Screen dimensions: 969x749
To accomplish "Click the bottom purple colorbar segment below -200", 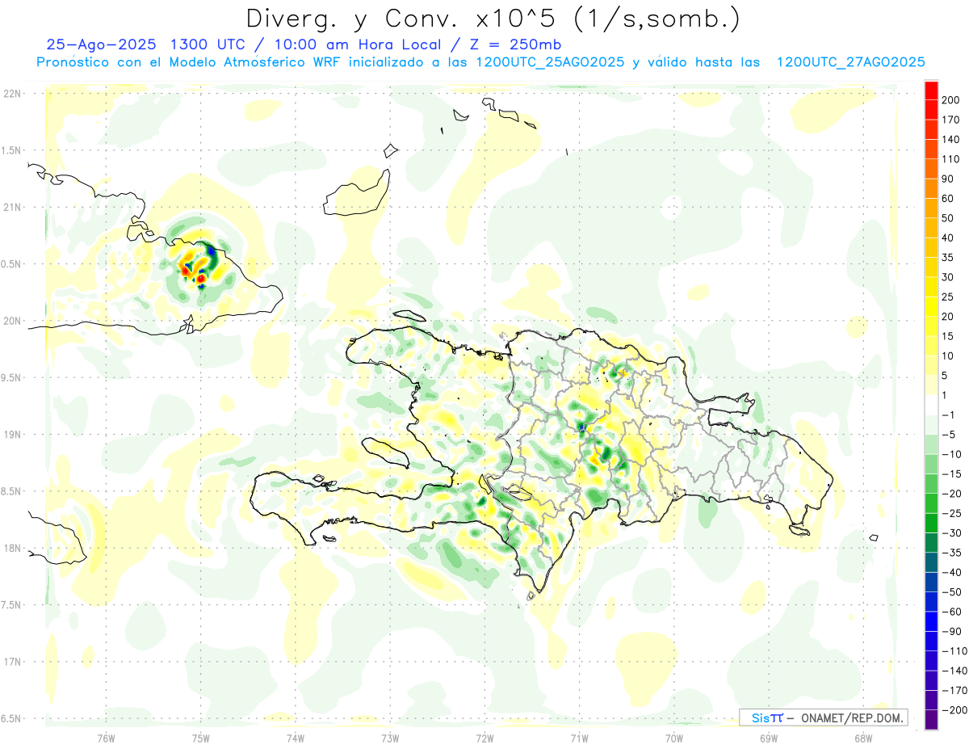I will coord(931,720).
